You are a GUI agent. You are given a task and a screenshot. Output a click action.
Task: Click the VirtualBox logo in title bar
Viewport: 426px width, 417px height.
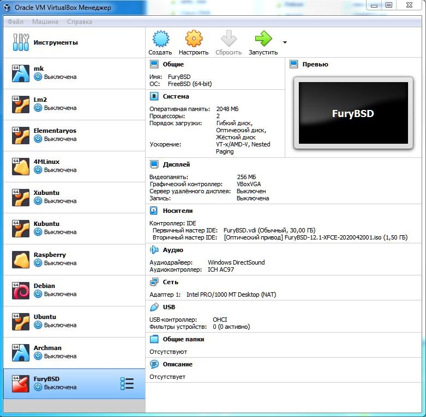tap(7, 7)
